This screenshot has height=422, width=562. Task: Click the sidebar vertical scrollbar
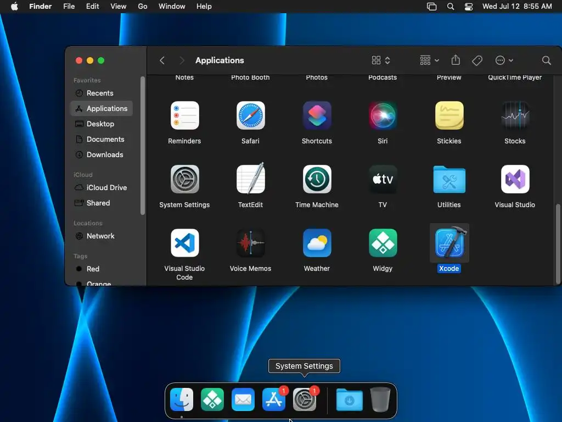143,145
